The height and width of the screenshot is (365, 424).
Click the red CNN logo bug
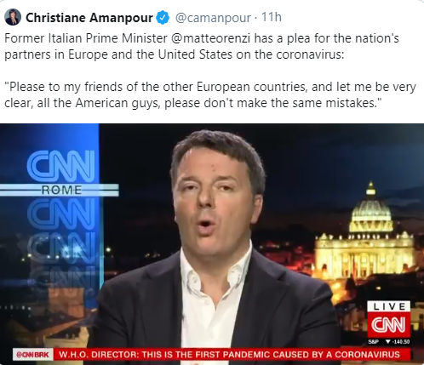[389, 325]
